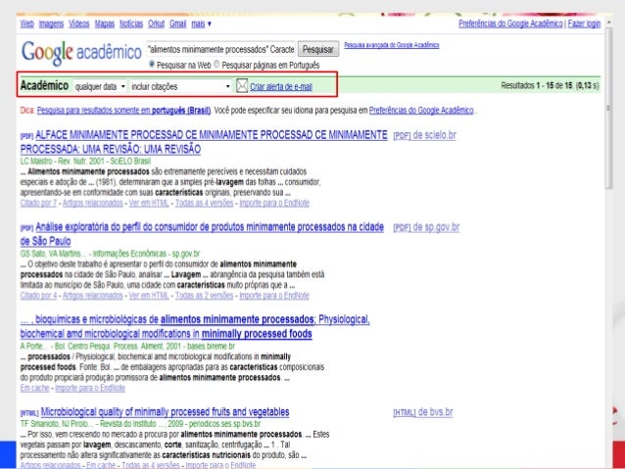This screenshot has height=469, width=625.
Task: Open 'Análise exploratória do perfil do consumidor' result
Action: coord(202,234)
